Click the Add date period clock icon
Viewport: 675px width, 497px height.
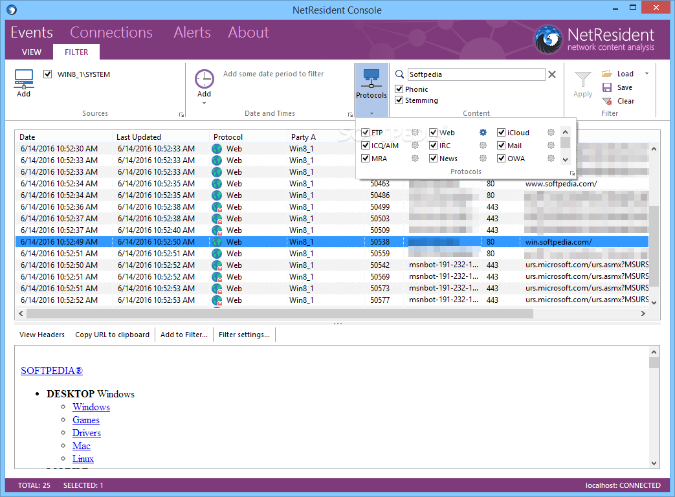pos(204,79)
